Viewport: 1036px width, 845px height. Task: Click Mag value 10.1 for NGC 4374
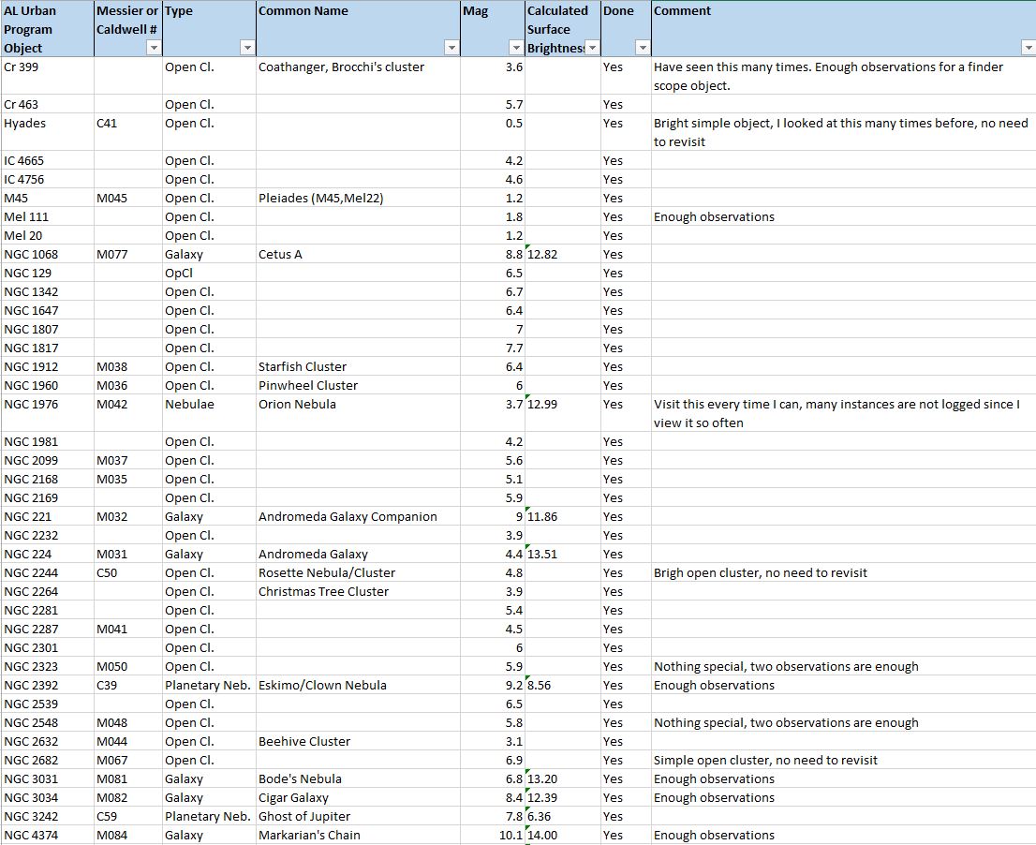click(x=492, y=836)
